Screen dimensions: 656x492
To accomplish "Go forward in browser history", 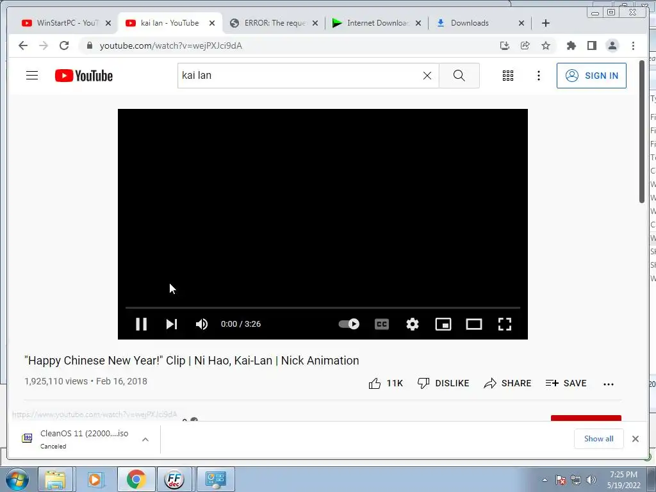I will coord(44,45).
